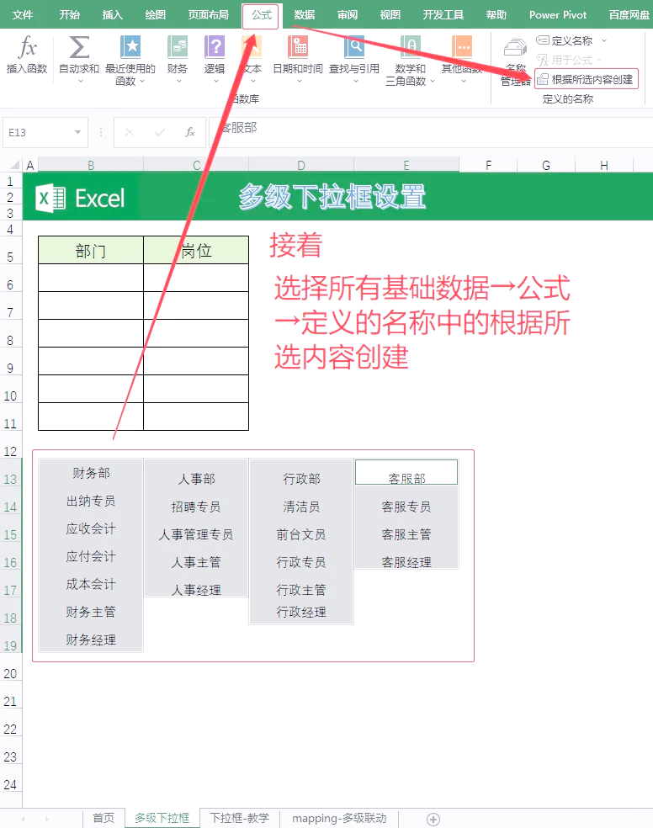
Task: Expand the AutoSum (自动求和) dropdown arrow
Action: coord(81,82)
